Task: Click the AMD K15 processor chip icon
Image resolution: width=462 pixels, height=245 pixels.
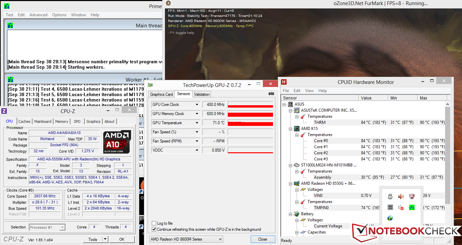Action: coord(297,129)
